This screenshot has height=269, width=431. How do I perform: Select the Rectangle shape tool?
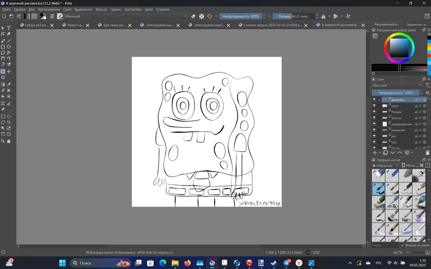pyautogui.click(x=3, y=47)
